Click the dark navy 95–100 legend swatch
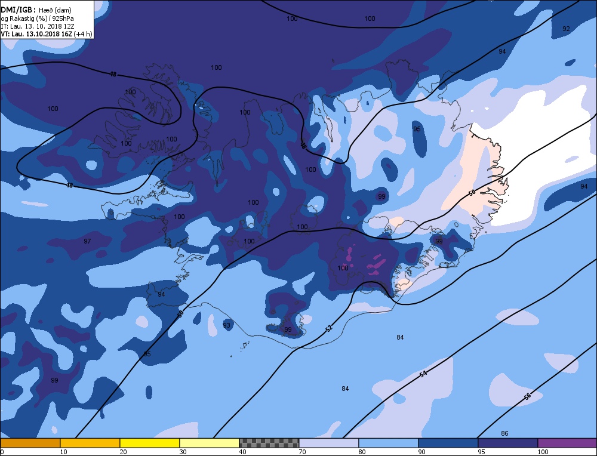 point(508,443)
